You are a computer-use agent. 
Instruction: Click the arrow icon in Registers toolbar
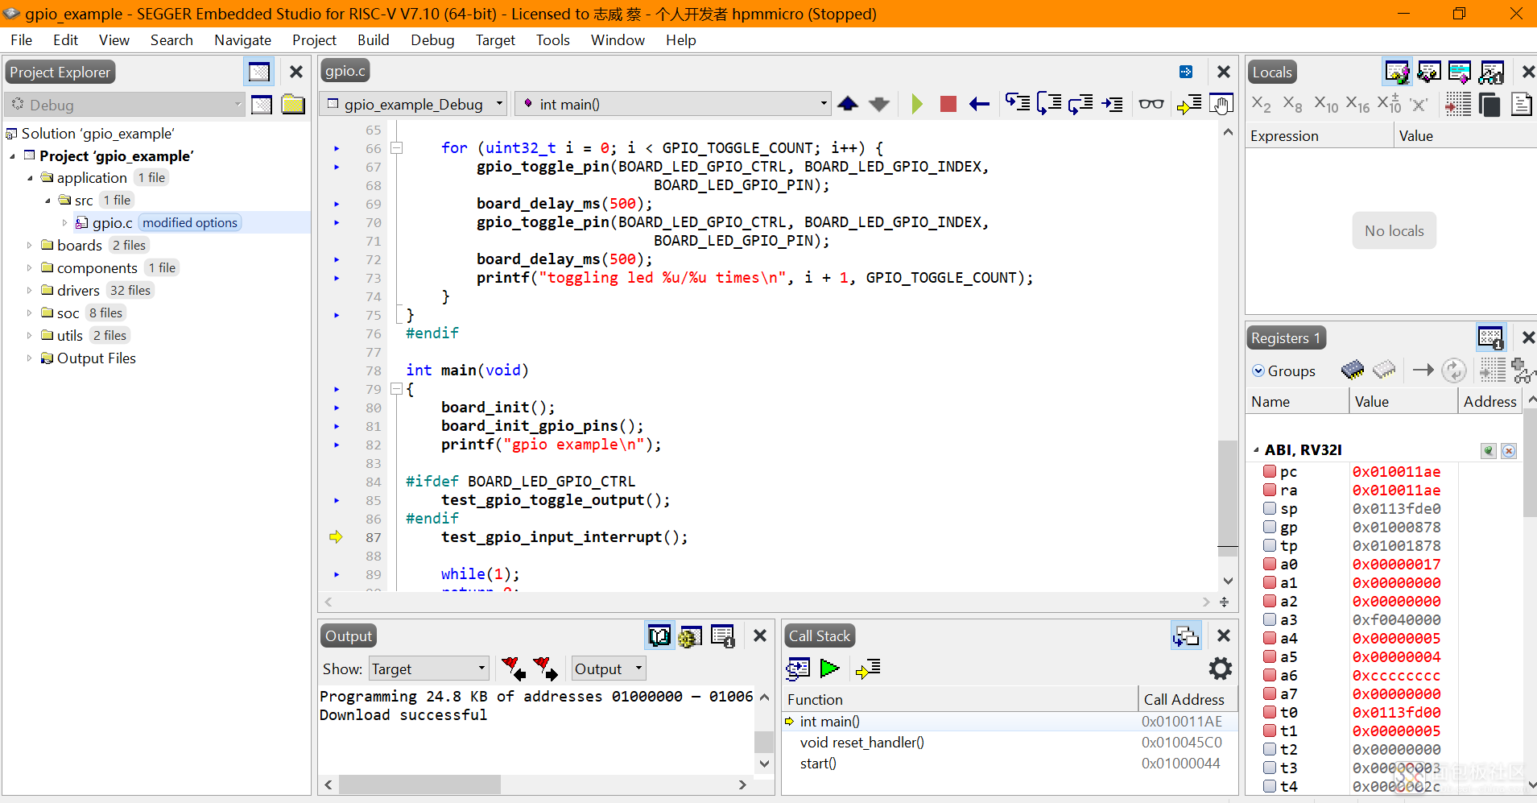(1423, 370)
